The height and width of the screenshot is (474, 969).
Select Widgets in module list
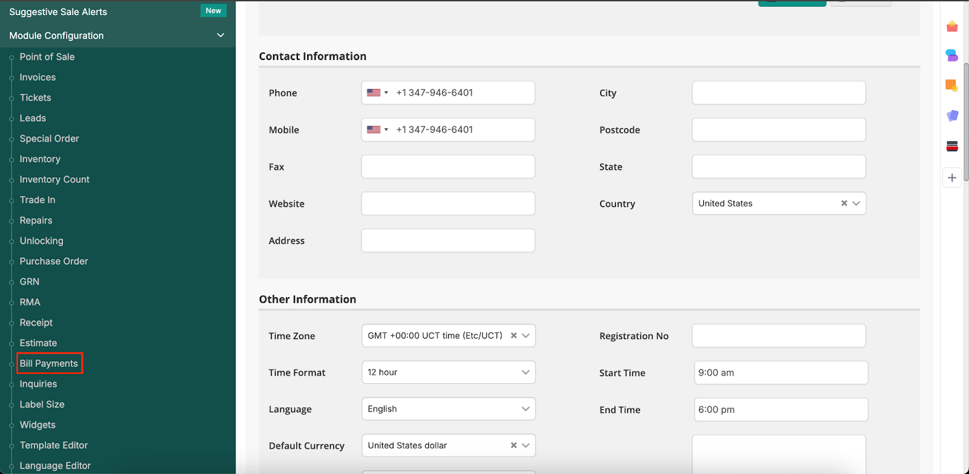point(38,425)
